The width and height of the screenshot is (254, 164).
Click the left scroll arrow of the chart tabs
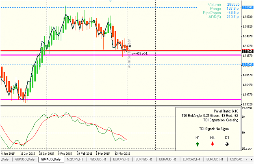pos(247,160)
